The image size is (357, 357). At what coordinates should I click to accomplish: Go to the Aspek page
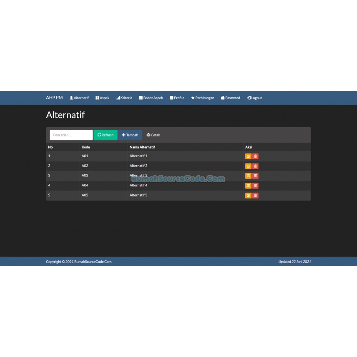tap(102, 98)
